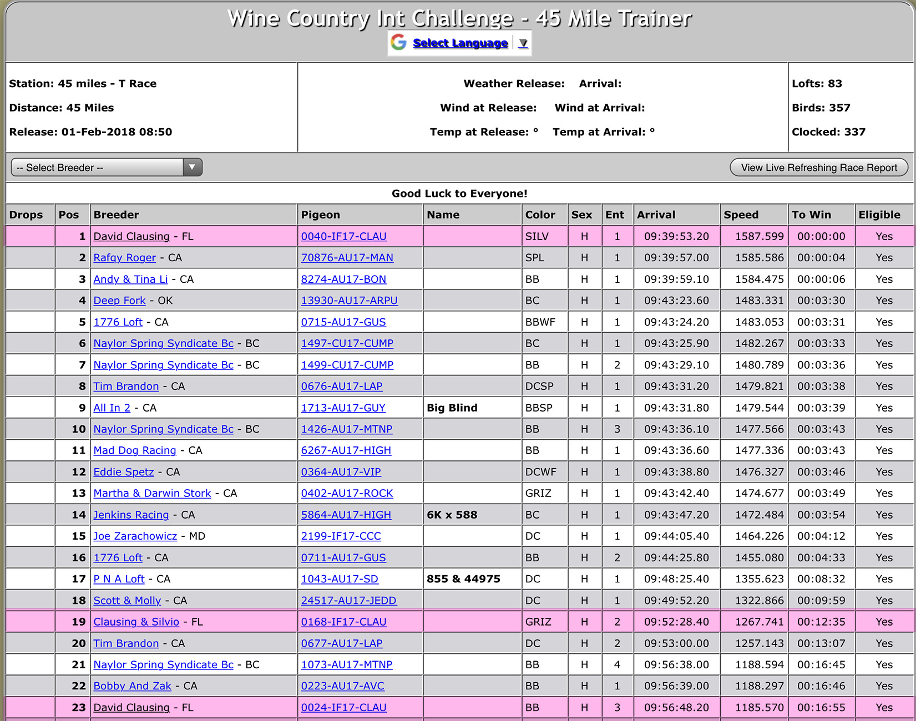
Task: Open Bobby And Zak breeder link
Action: [x=132, y=687]
